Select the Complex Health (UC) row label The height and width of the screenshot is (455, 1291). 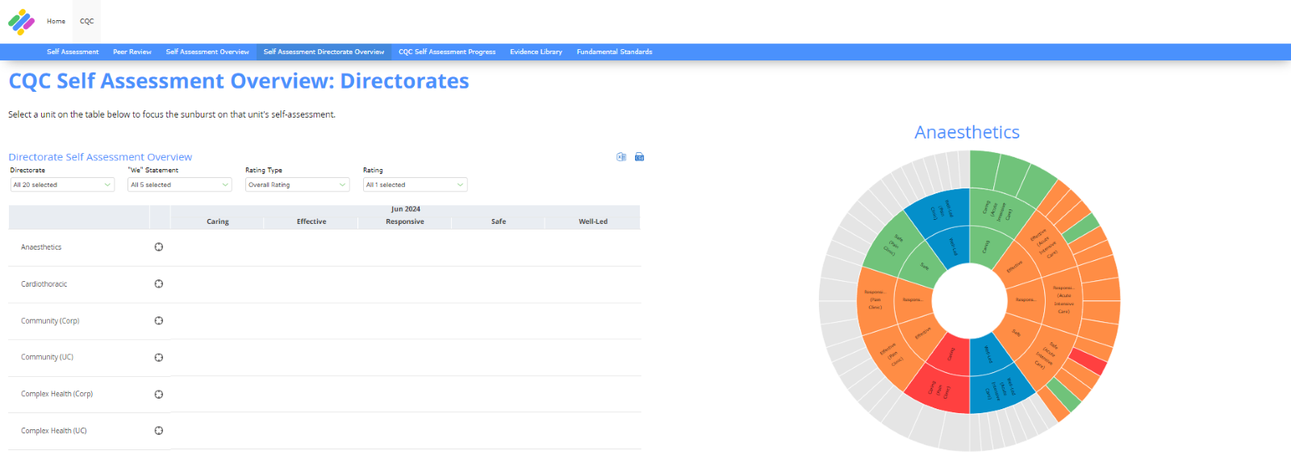click(x=53, y=431)
